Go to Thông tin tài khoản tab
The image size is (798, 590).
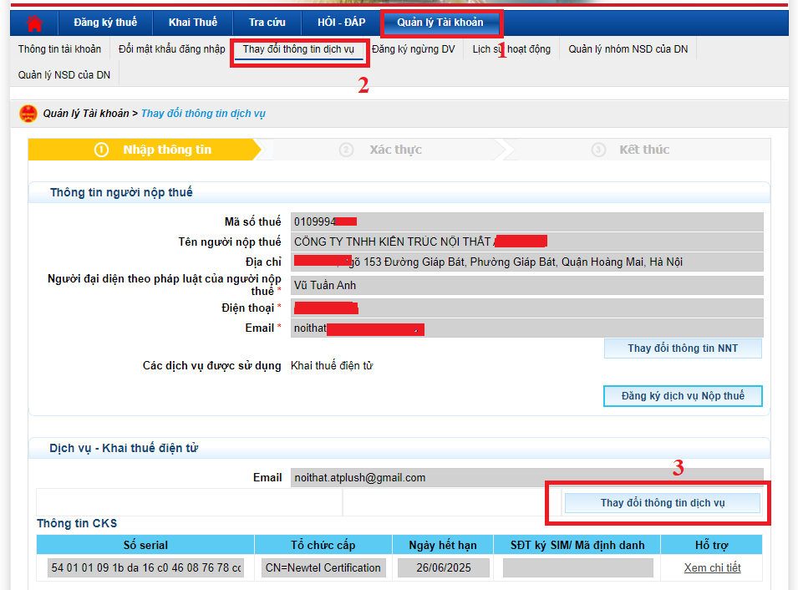click(x=59, y=49)
